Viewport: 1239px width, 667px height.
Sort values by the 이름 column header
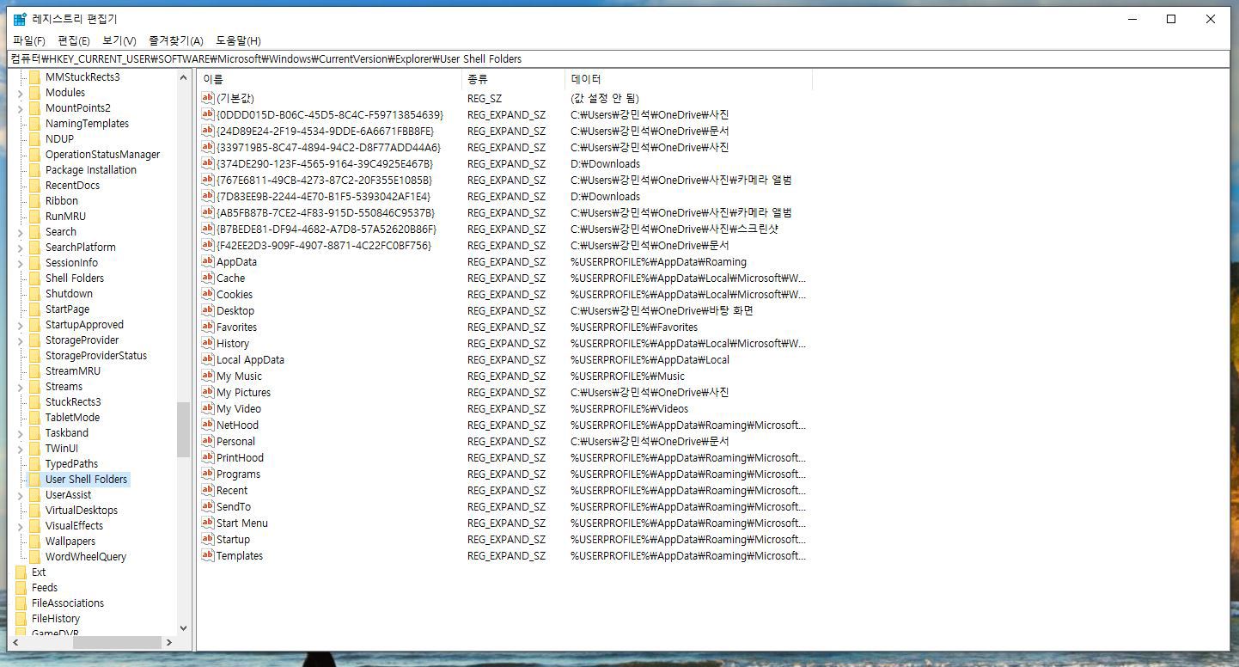[x=329, y=79]
